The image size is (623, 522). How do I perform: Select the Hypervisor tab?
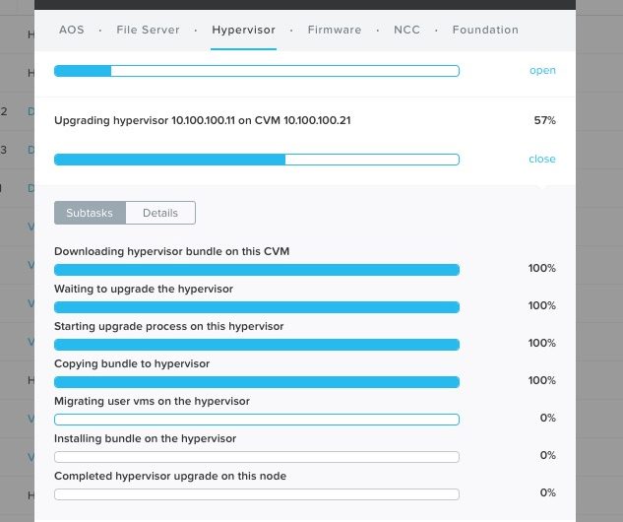[243, 30]
